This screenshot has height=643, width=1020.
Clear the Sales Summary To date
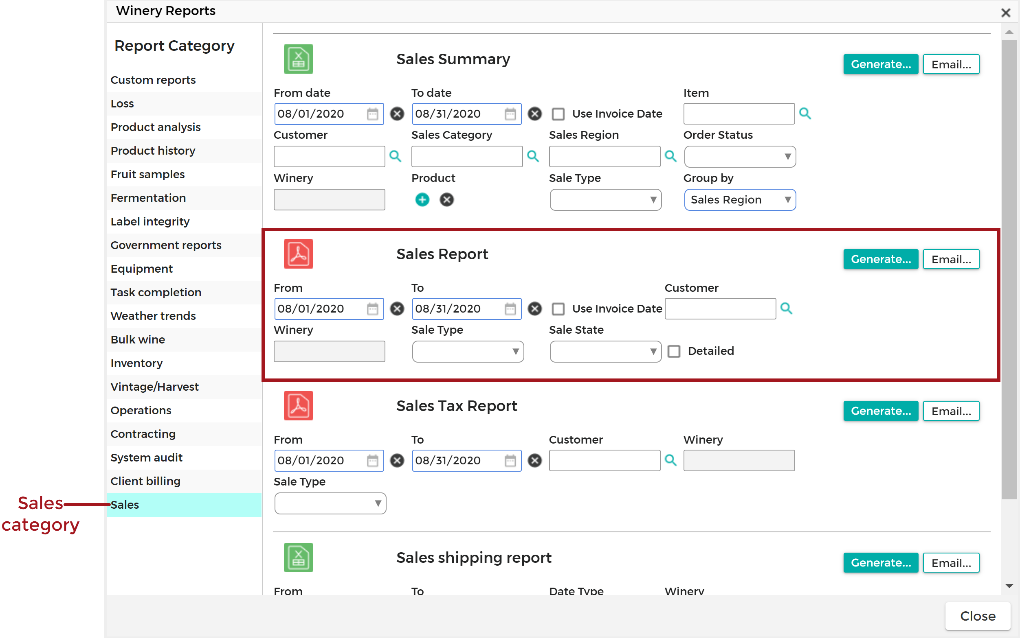tap(534, 114)
